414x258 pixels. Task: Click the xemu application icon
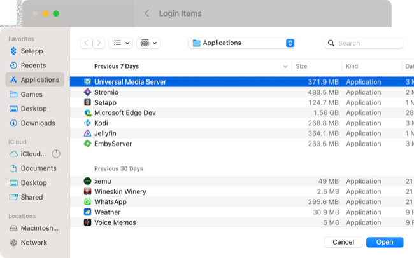(x=88, y=181)
